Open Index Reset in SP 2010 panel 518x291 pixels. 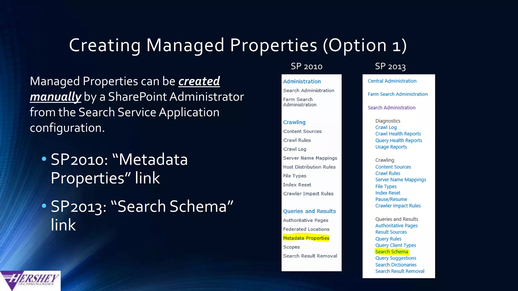[297, 185]
